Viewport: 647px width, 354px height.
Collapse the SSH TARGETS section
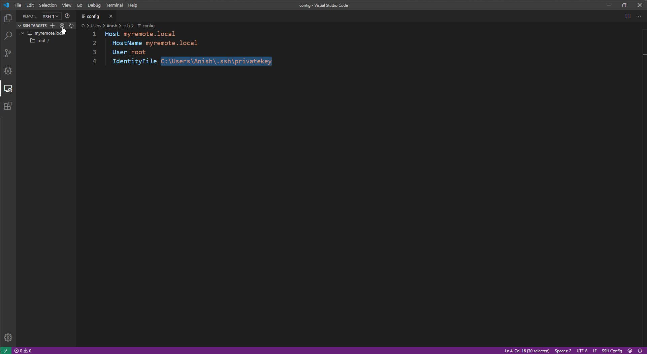(x=19, y=25)
